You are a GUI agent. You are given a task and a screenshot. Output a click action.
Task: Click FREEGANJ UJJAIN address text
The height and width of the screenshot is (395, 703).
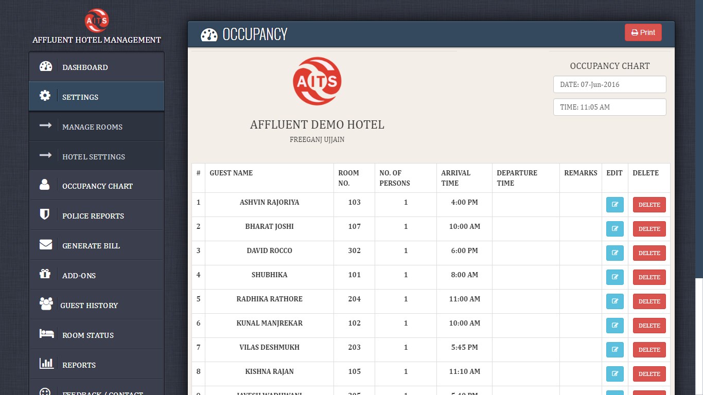317,139
